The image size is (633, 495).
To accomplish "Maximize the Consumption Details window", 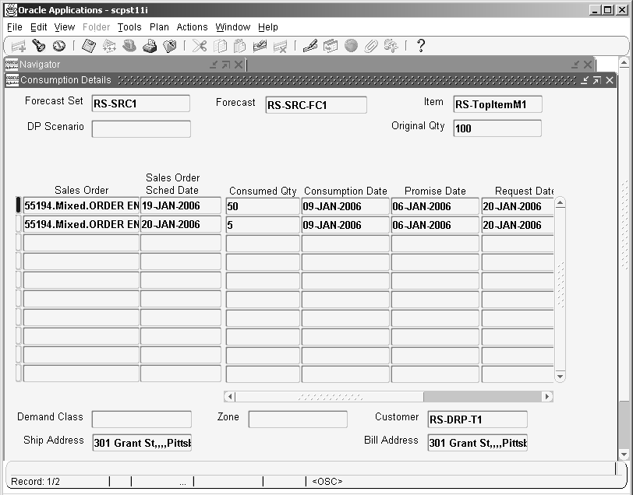I will click(x=596, y=81).
